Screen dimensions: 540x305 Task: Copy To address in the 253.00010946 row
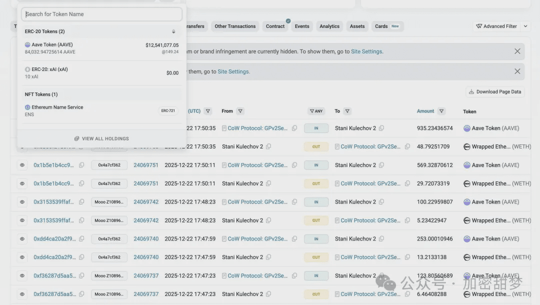click(x=381, y=238)
